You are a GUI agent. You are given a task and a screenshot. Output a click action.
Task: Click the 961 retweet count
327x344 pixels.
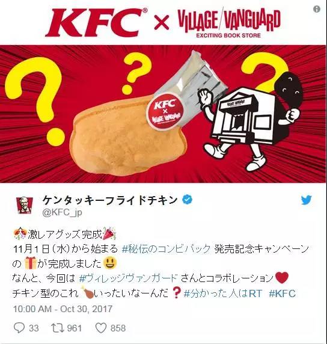pos(75,328)
